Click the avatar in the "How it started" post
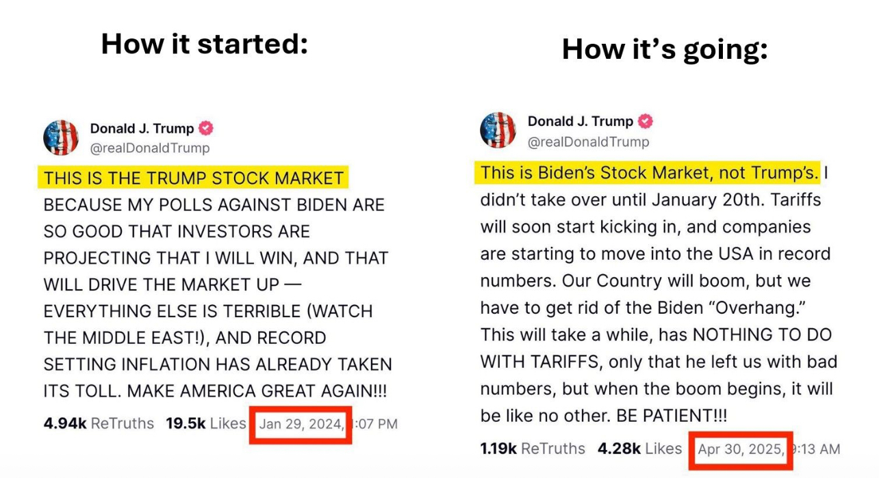Viewport: 879px width, 478px height. pyautogui.click(x=61, y=137)
